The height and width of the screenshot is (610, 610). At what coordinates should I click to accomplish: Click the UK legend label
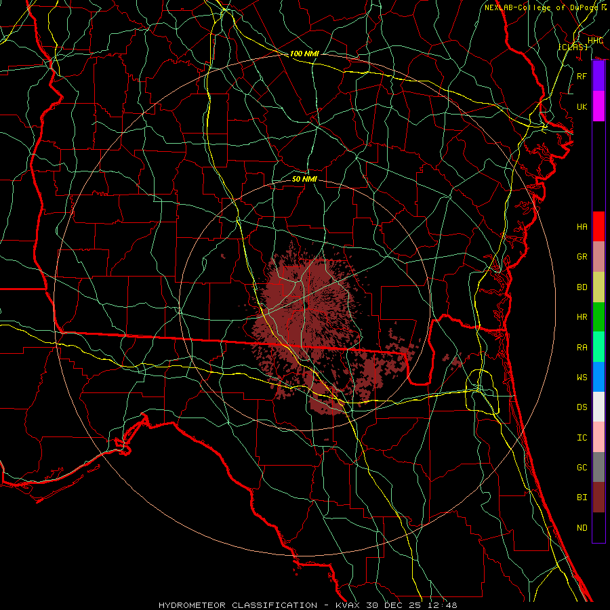[x=582, y=106]
